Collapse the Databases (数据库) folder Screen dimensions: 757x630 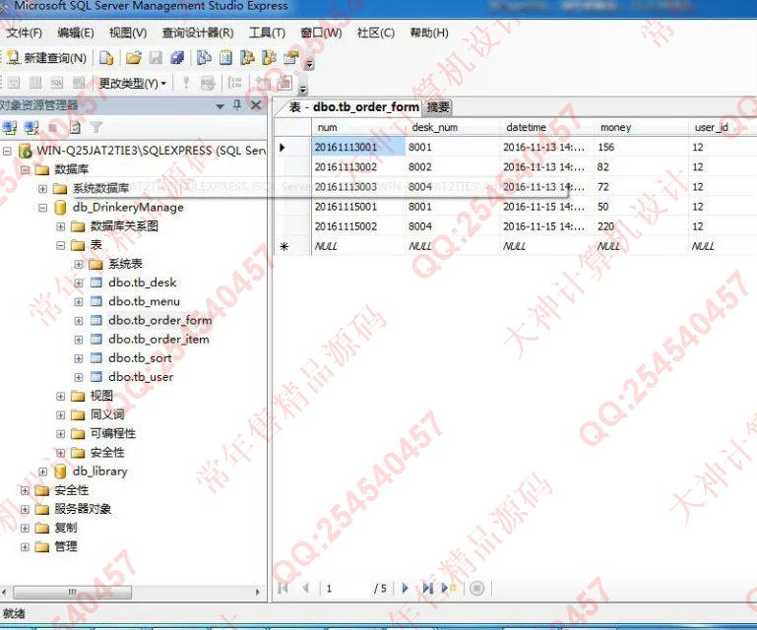(26, 170)
